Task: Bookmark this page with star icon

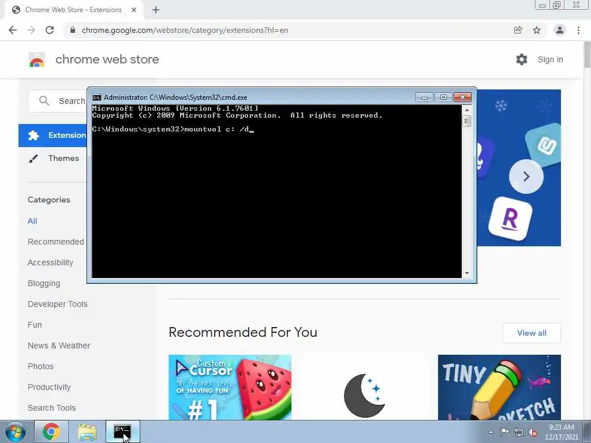Action: (537, 30)
